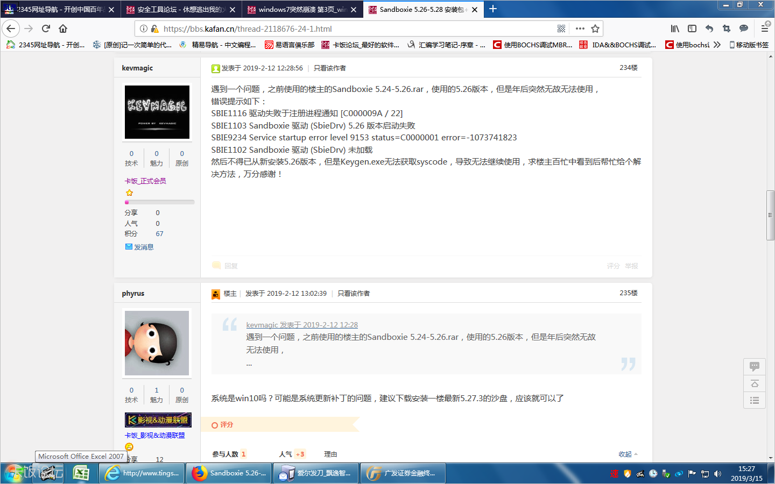Open the chat bubble toolbar icon
The image size is (775, 484).
pyautogui.click(x=744, y=29)
